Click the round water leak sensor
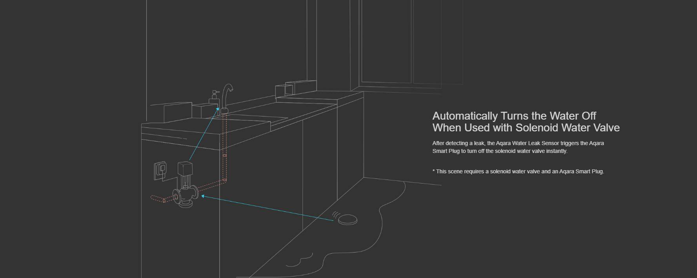 [x=347, y=220]
